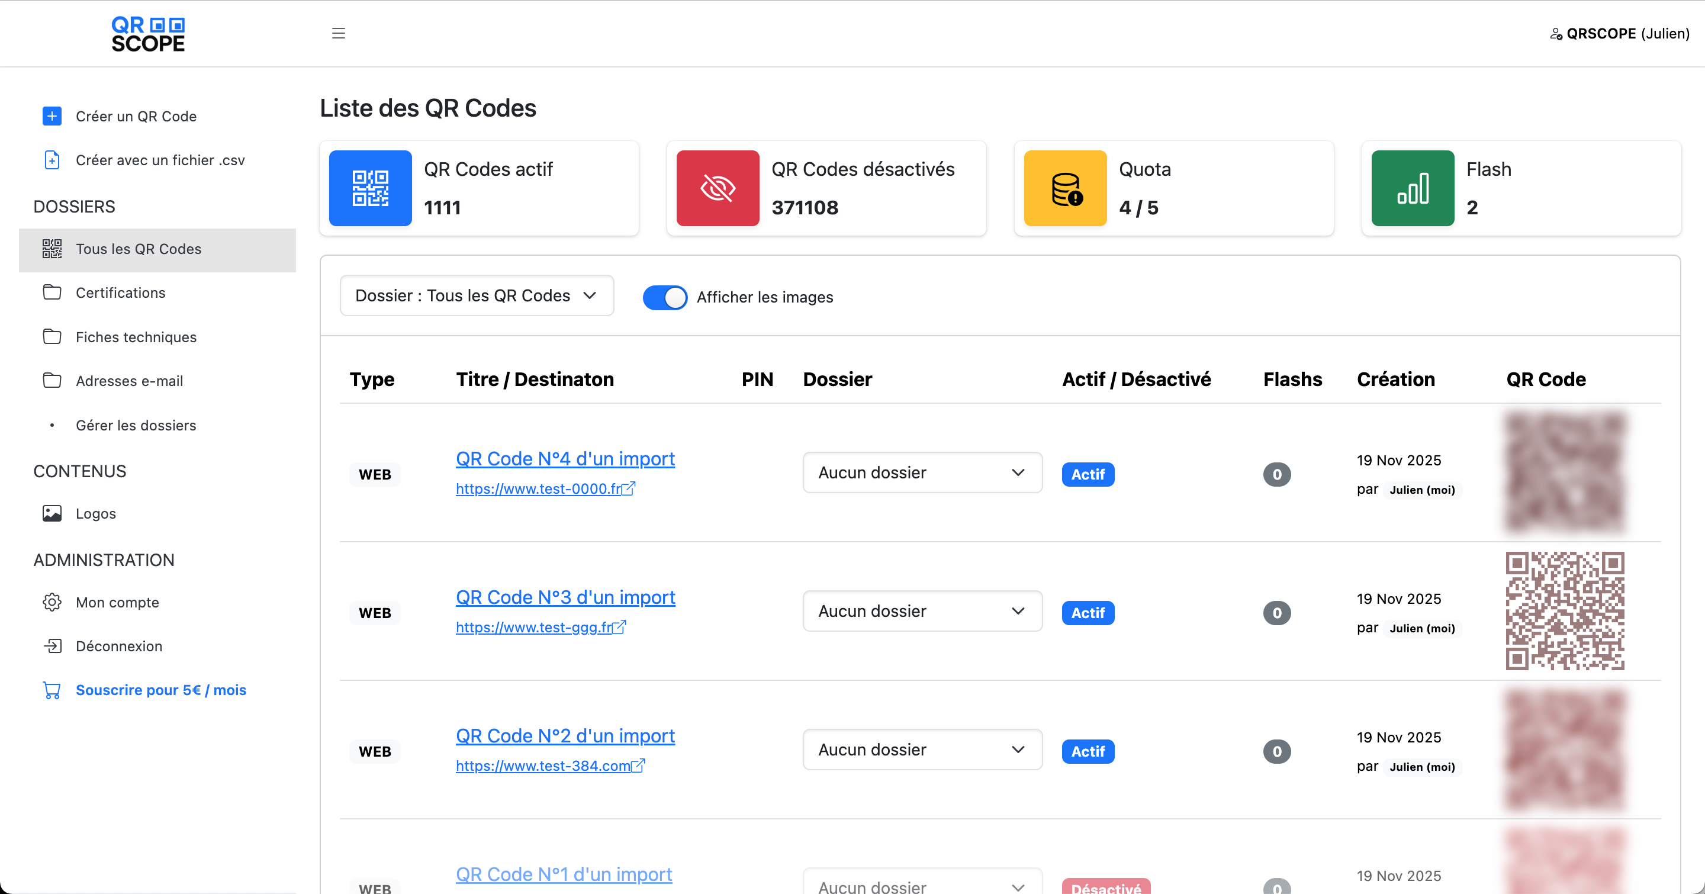The height and width of the screenshot is (894, 1705).
Task: Set QR Code N°3 to Désactivé
Action: click(x=1088, y=612)
